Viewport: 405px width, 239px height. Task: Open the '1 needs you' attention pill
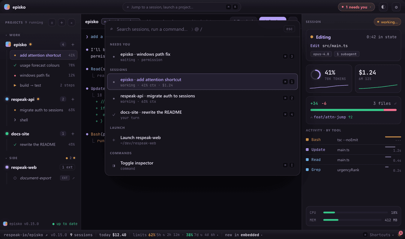356,7
